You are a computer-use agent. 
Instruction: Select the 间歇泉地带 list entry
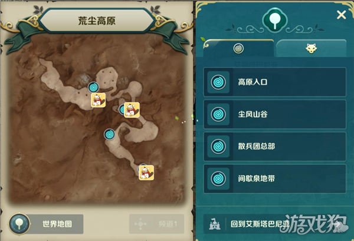click(x=275, y=179)
